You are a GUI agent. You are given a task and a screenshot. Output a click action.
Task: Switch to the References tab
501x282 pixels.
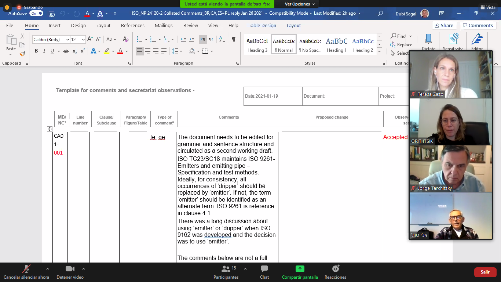click(132, 25)
